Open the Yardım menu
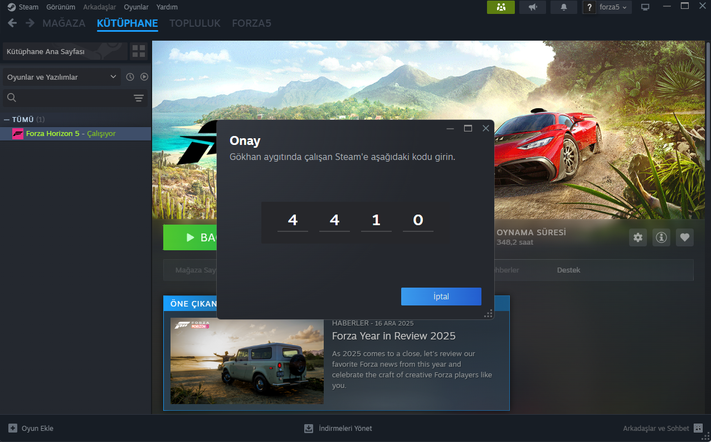This screenshot has height=442, width=711. tap(167, 7)
